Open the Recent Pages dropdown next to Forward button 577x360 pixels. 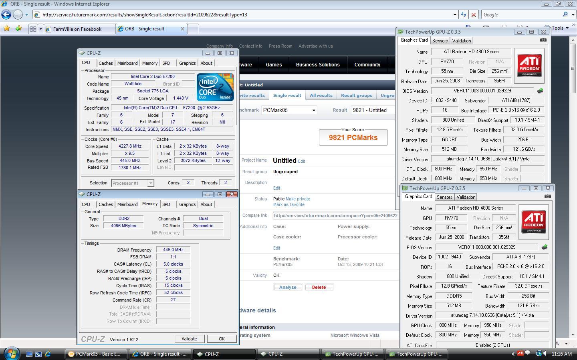click(x=26, y=15)
